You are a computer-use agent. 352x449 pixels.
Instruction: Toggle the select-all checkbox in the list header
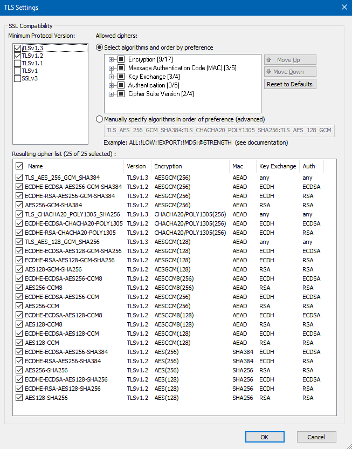(19, 166)
